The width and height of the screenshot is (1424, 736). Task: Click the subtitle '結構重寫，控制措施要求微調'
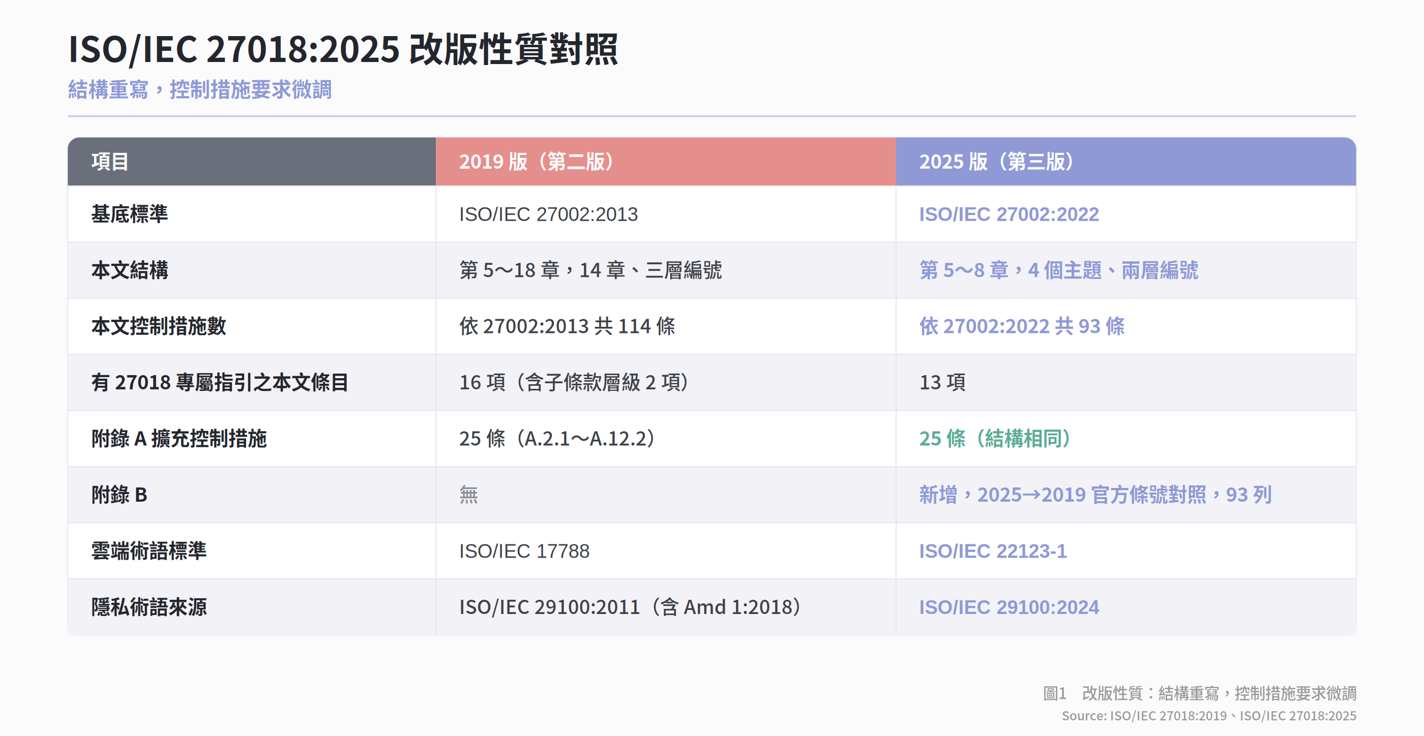[x=199, y=89]
